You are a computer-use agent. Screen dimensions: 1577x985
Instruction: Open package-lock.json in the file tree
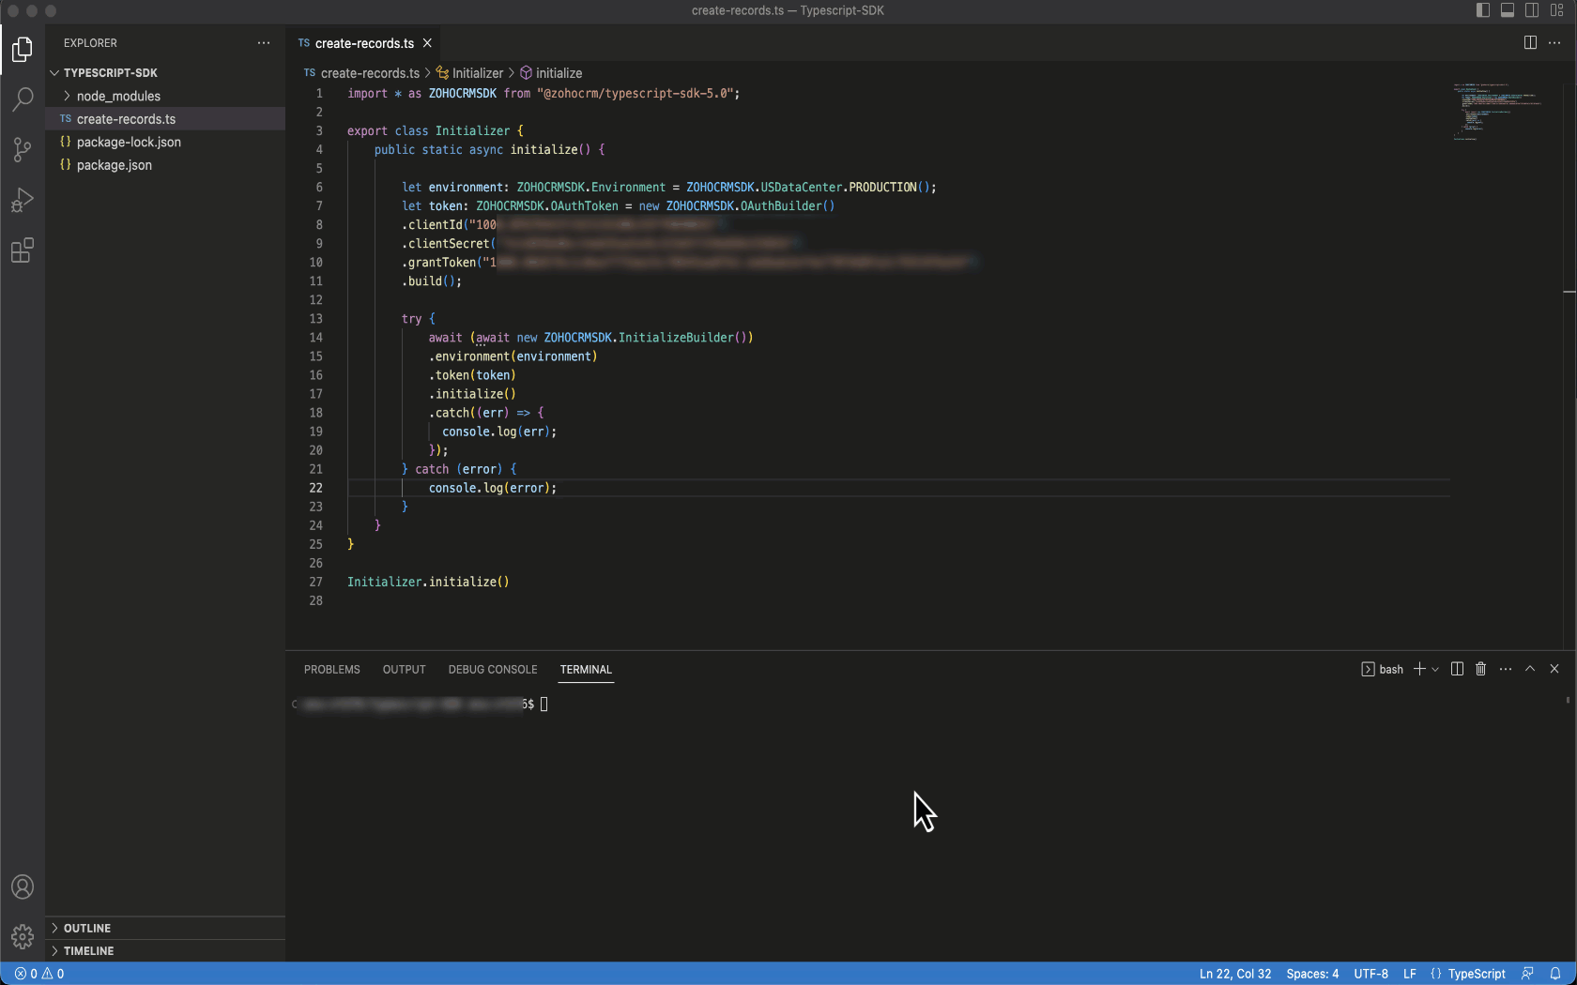coord(129,142)
